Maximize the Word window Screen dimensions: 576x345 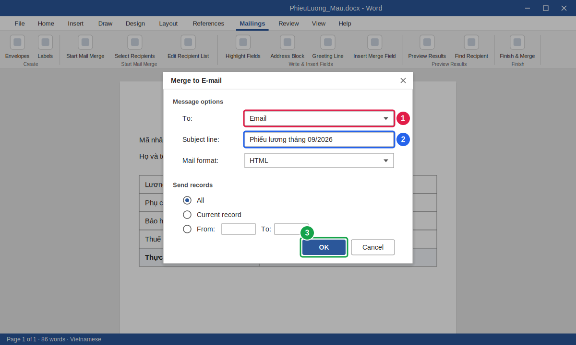(x=546, y=8)
